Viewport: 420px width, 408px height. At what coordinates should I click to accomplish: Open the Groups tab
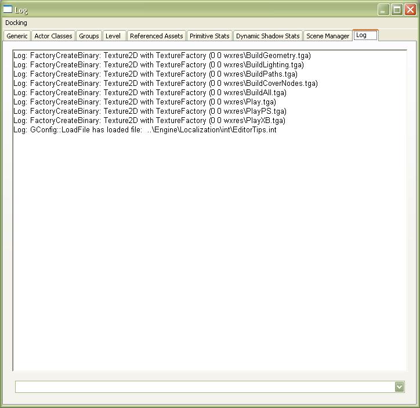[x=89, y=36]
